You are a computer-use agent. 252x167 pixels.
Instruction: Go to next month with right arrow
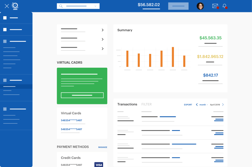[x=223, y=105]
